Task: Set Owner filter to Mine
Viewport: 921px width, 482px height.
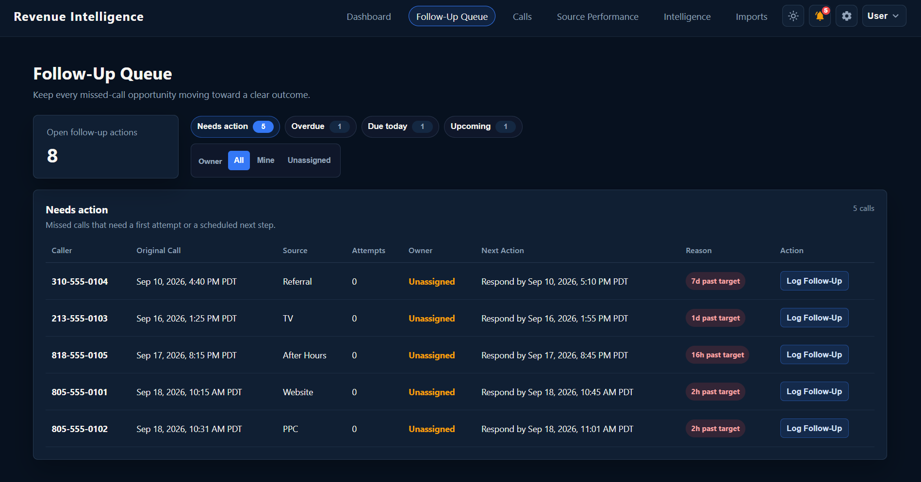Action: click(x=265, y=161)
